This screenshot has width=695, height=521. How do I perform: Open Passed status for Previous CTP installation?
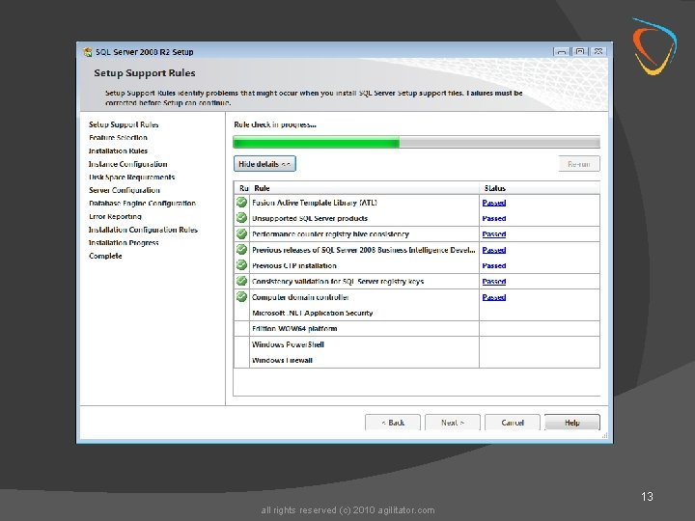pyautogui.click(x=494, y=266)
